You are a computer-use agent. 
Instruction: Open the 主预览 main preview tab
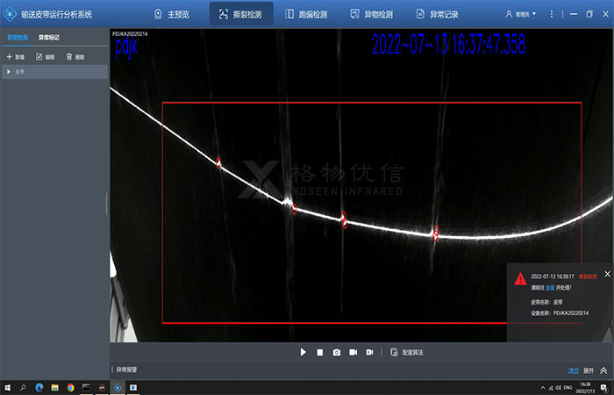[171, 14]
